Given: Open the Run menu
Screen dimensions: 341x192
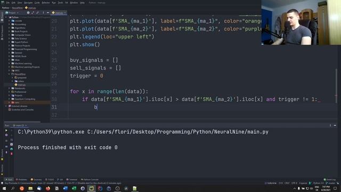Looking at the screenshot, I should click(54, 3).
